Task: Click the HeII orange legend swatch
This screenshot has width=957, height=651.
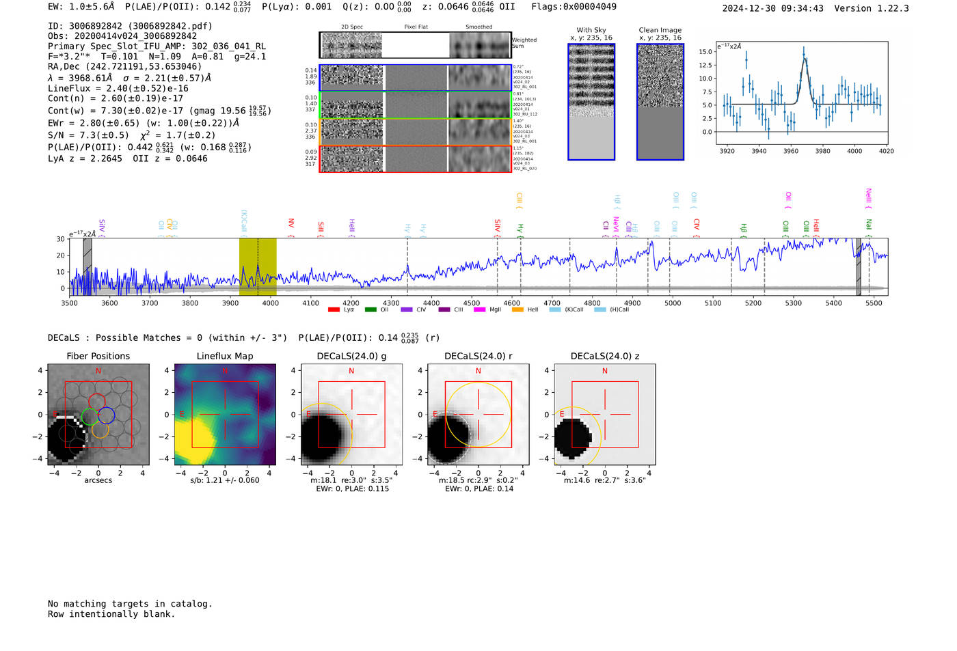Action: click(x=517, y=309)
